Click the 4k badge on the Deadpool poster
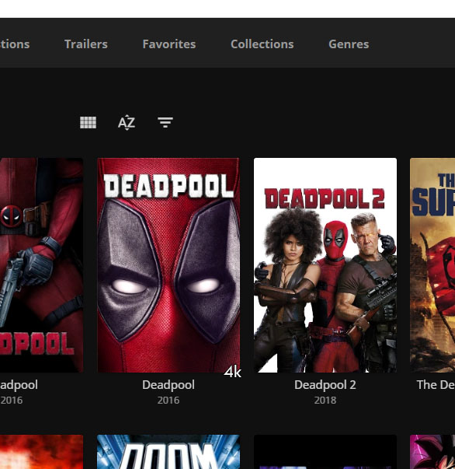 233,372
